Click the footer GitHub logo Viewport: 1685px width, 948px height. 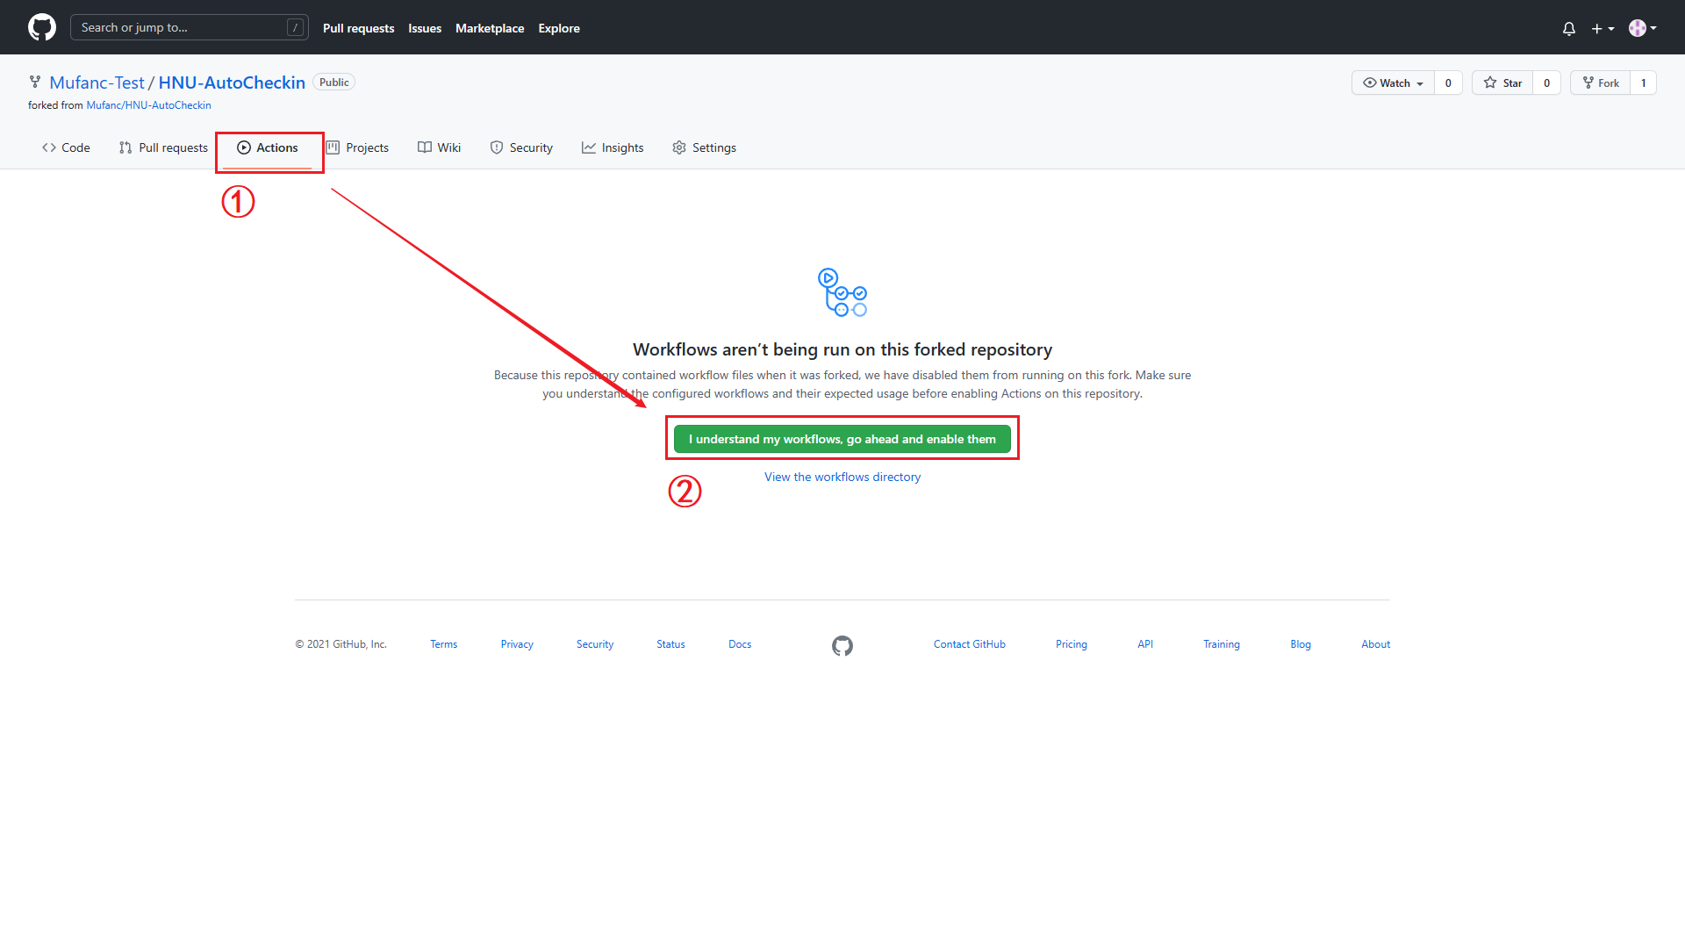click(x=842, y=646)
